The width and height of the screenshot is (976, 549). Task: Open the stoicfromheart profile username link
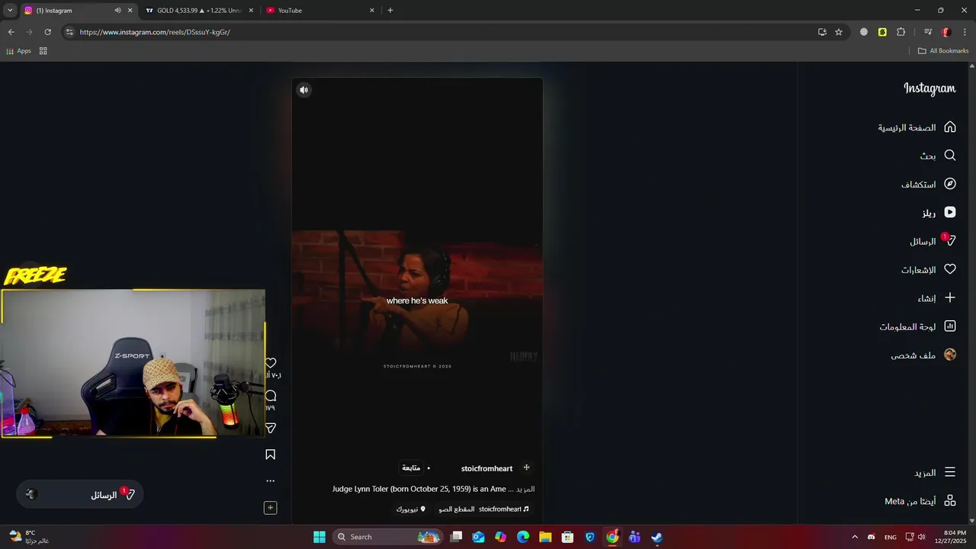pyautogui.click(x=486, y=468)
